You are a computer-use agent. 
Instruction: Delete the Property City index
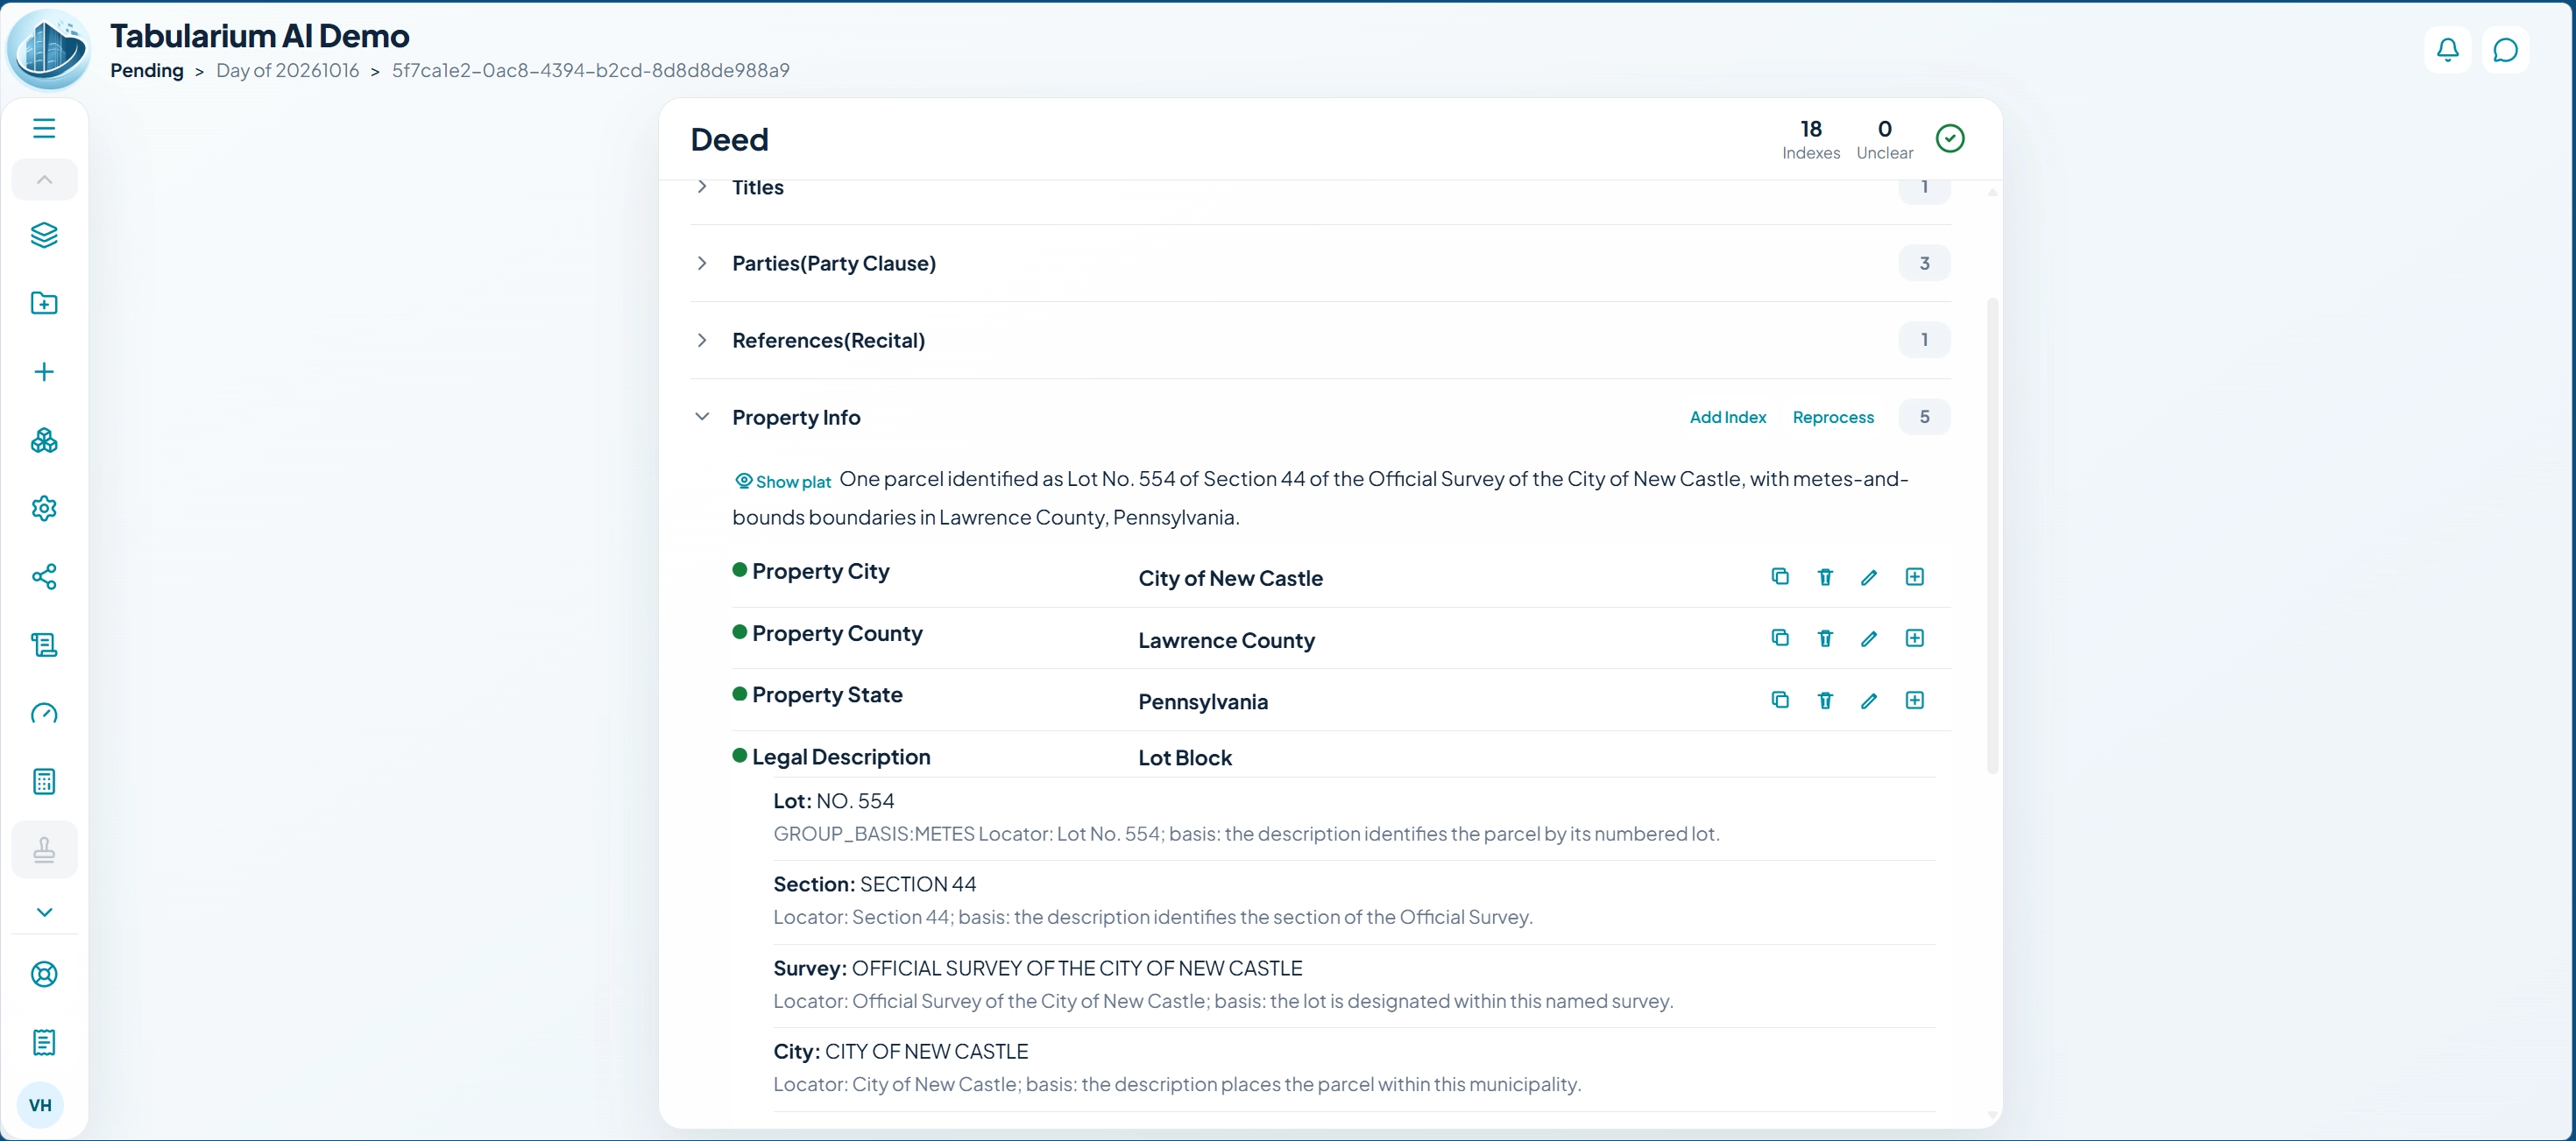(x=1825, y=576)
